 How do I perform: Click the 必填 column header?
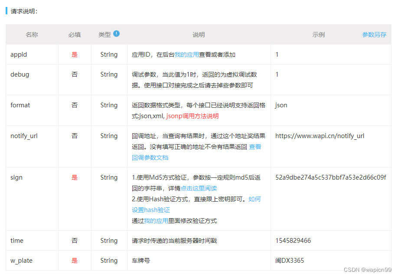pyautogui.click(x=75, y=35)
